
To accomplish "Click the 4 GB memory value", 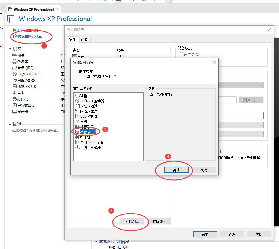I will click(x=121, y=56).
